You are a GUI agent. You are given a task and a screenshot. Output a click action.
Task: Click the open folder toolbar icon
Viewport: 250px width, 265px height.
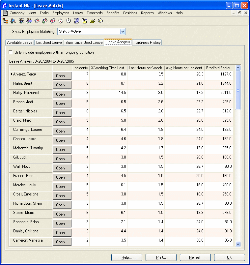(x=92, y=21)
